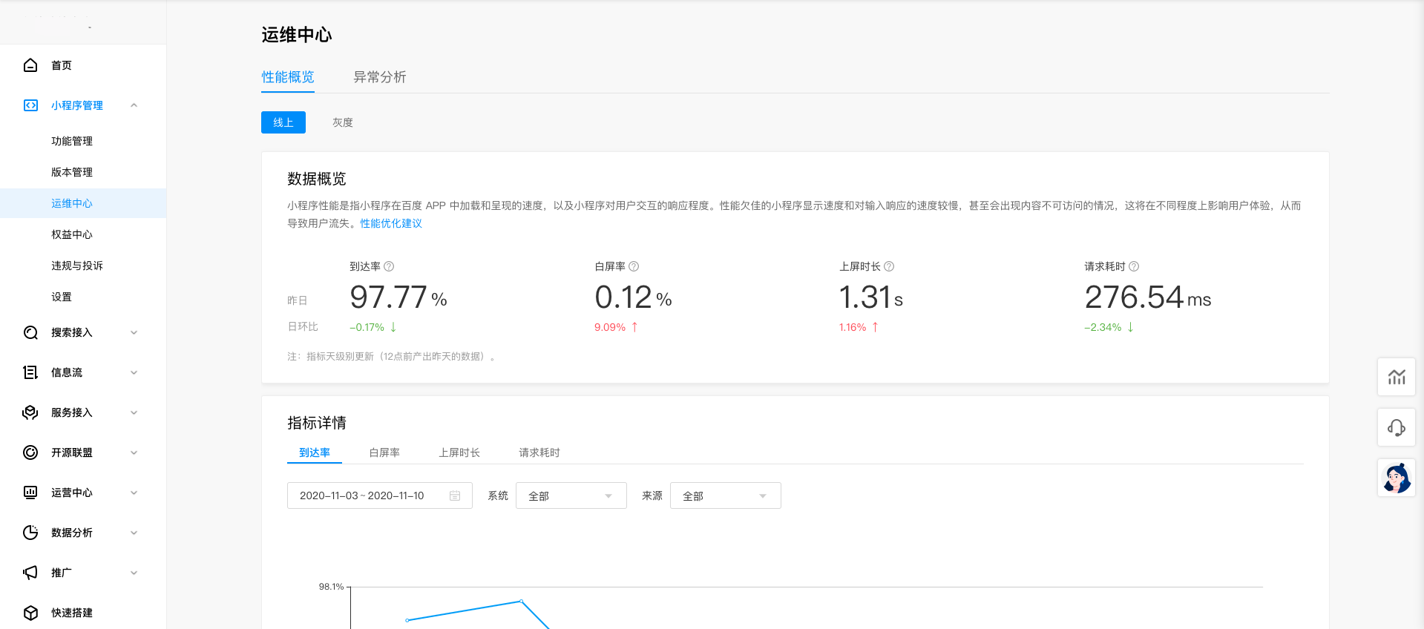
Task: Click the help icon next to 上屏时长
Action: (x=889, y=266)
